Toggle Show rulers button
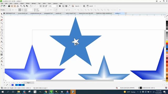168x94 pixels. 64,6
